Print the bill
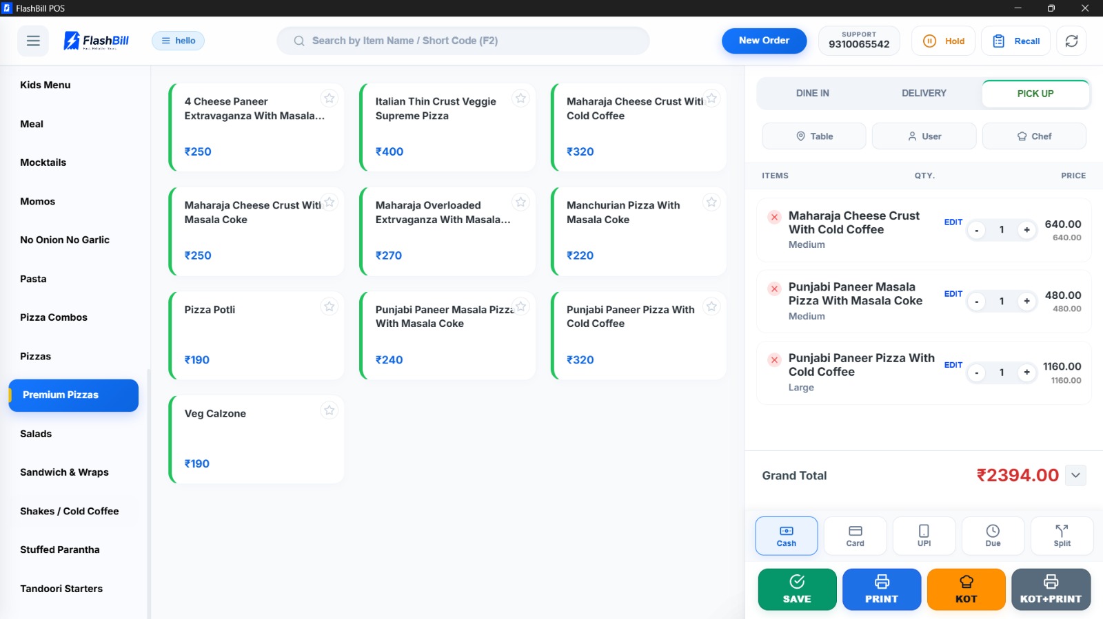This screenshot has height=619, width=1103. [881, 589]
